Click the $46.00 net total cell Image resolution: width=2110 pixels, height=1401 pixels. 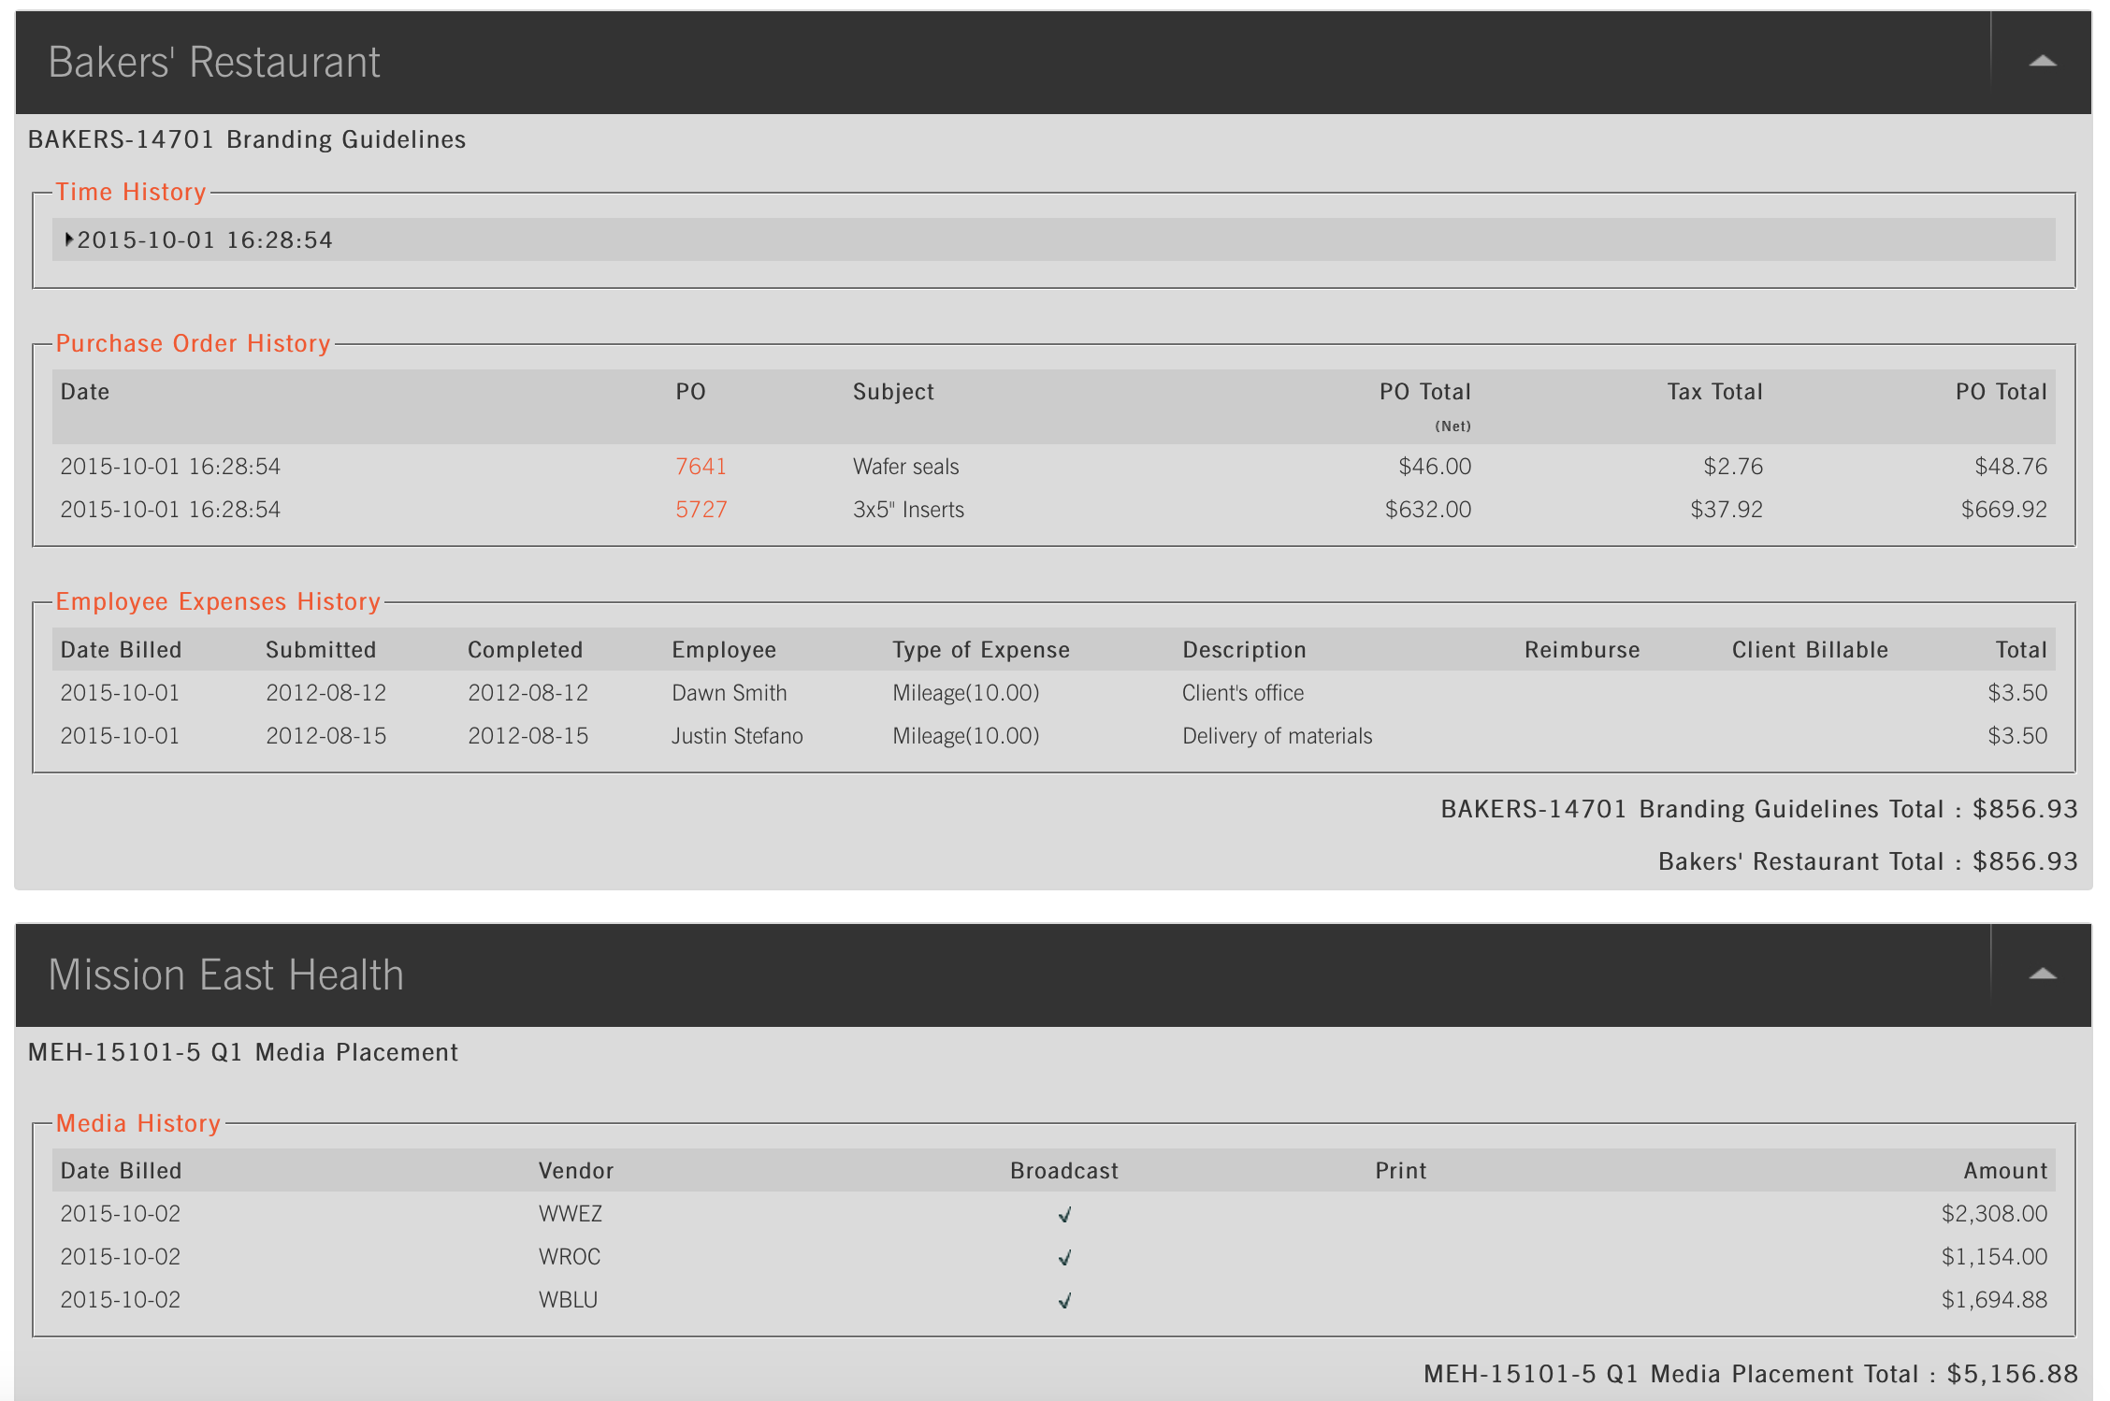[1435, 467]
